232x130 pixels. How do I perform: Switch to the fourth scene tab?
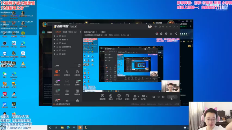point(75,32)
